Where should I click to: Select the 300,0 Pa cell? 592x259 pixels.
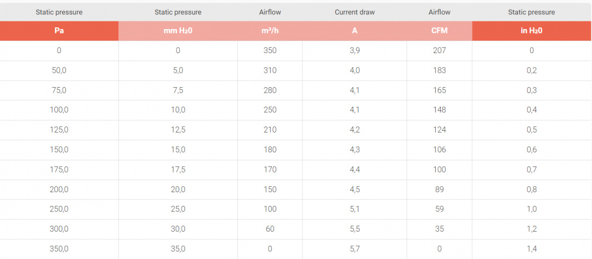(59, 229)
